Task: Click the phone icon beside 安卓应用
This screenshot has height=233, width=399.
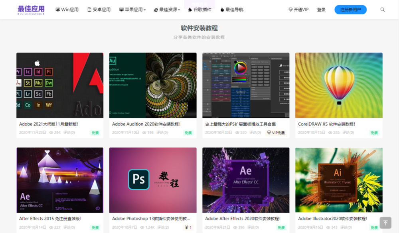Action: pyautogui.click(x=89, y=10)
